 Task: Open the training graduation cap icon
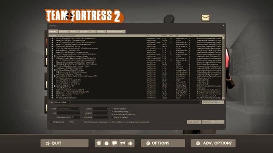[x=99, y=143]
